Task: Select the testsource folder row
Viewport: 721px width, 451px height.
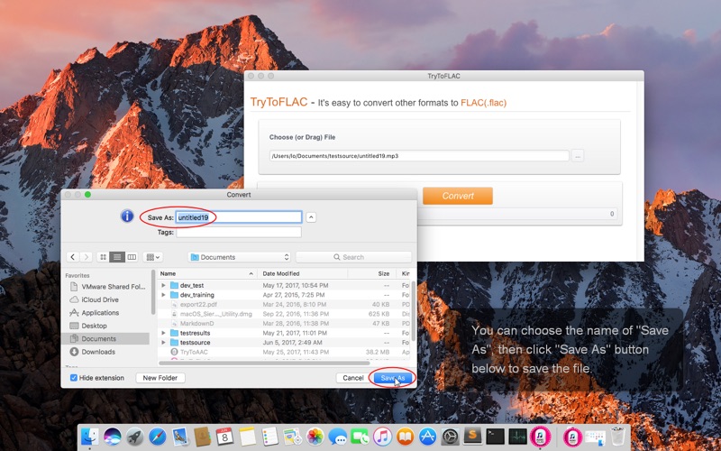Action: [284, 343]
